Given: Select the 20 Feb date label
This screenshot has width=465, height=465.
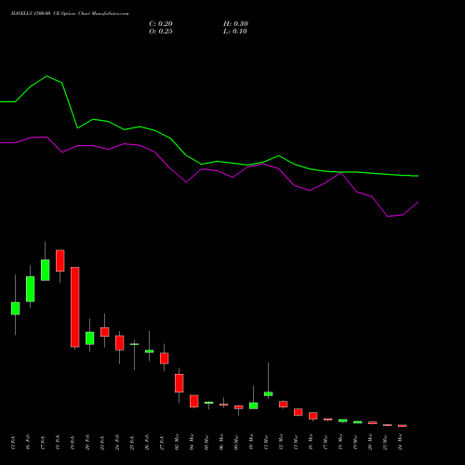Looking at the screenshot, I should coord(87,443).
